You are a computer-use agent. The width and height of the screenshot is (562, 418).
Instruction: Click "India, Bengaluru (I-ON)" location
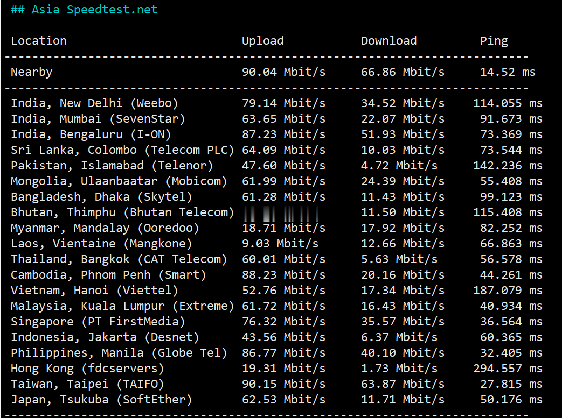[91, 134]
